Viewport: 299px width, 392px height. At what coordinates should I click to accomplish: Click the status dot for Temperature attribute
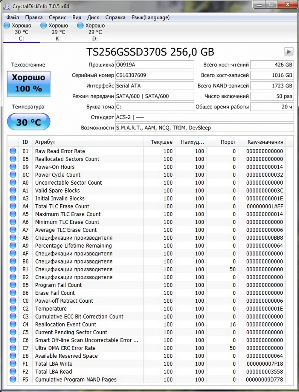click(x=13, y=309)
